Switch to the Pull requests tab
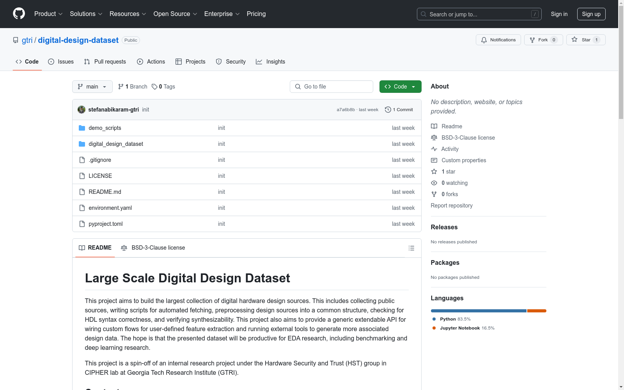The width and height of the screenshot is (624, 390). coord(105,62)
